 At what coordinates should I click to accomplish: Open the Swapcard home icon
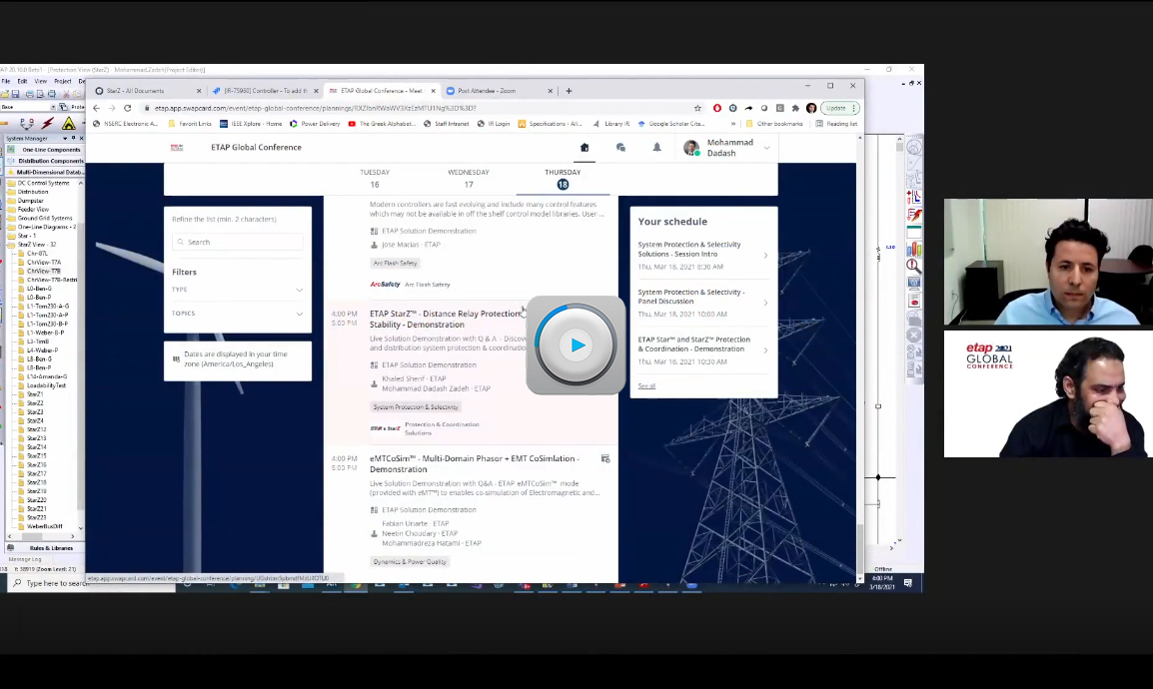tap(584, 148)
